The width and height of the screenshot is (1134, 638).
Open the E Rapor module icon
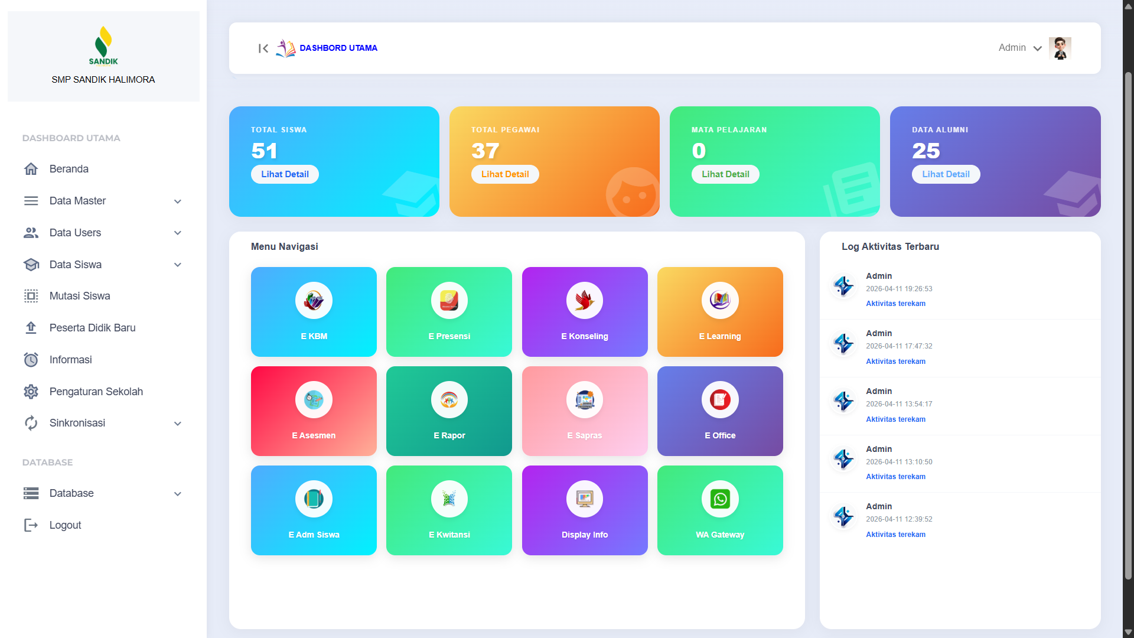coord(449,399)
